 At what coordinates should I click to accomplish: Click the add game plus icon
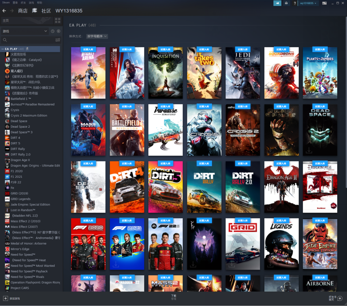pos(5,298)
